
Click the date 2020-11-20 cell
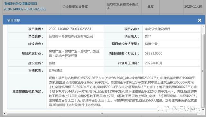[x=193, y=6]
